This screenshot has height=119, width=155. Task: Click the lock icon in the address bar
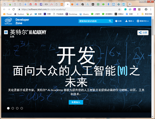pyautogui.click(x=19, y=10)
